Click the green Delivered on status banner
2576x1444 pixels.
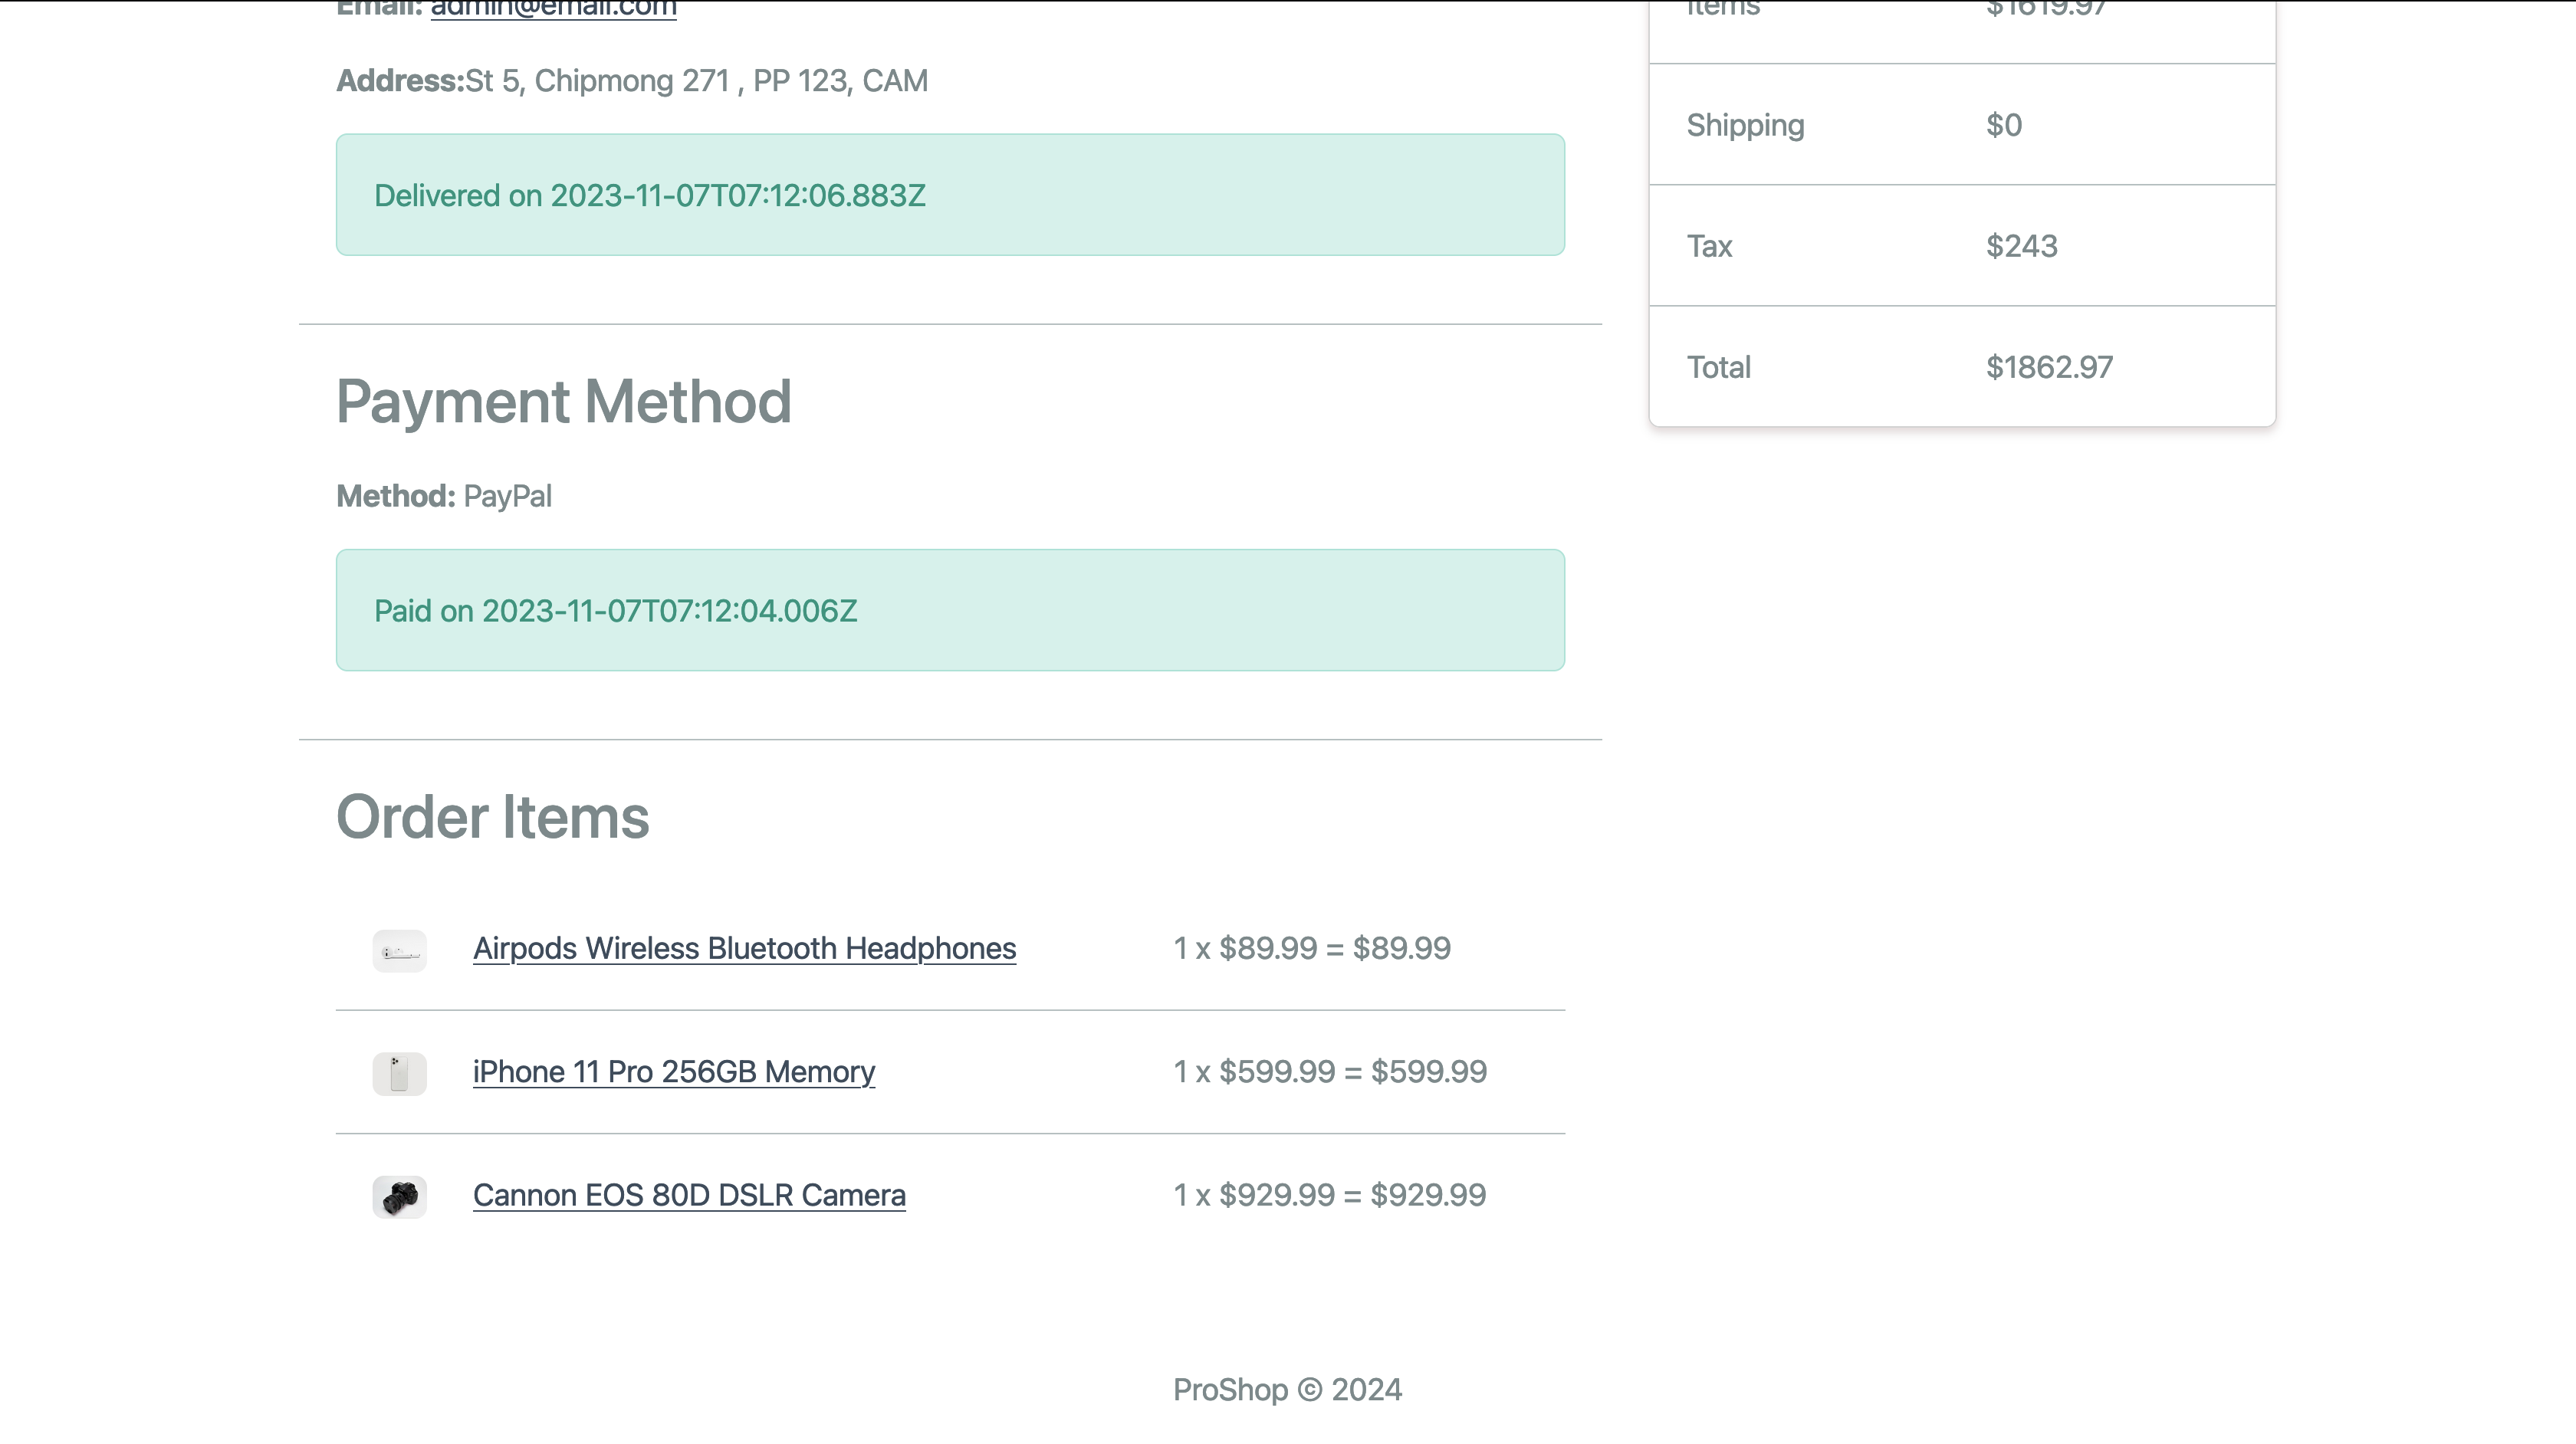[x=949, y=195]
